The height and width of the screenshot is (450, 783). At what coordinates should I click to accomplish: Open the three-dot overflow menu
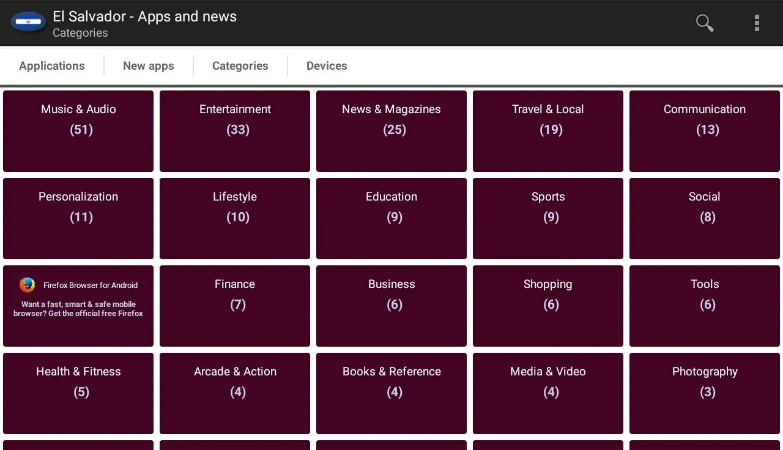pyautogui.click(x=757, y=23)
